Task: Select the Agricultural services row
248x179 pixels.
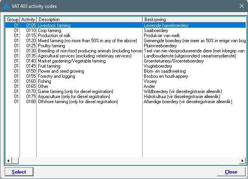Action: [x=125, y=56]
